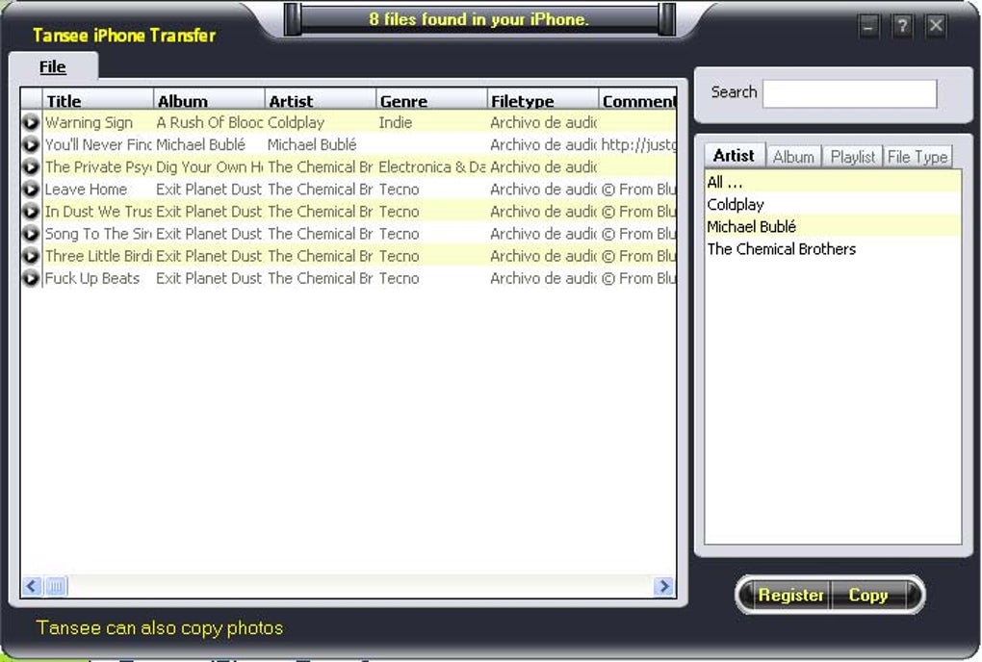Click the horizontal scrollbar right arrow
Image resolution: width=982 pixels, height=662 pixels.
[663, 586]
